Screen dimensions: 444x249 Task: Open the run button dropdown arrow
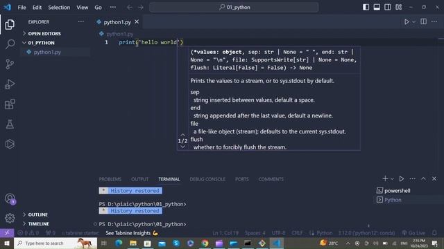413,21
